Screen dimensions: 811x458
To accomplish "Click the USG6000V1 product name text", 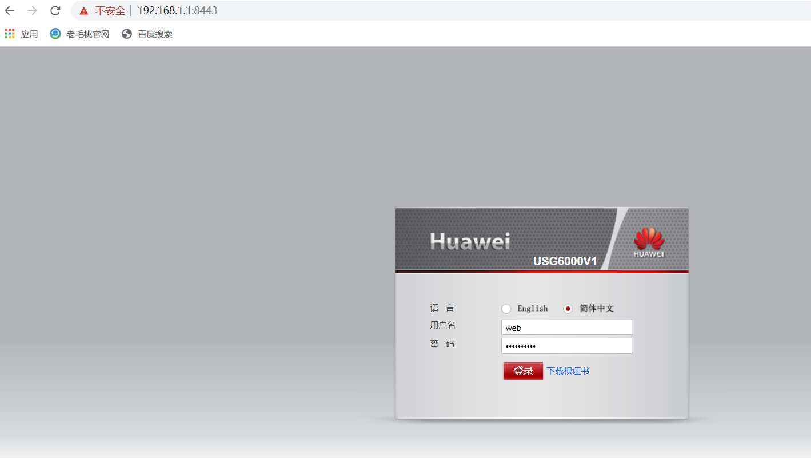I will click(565, 261).
